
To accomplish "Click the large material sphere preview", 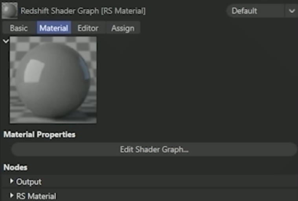I will coord(53,80).
